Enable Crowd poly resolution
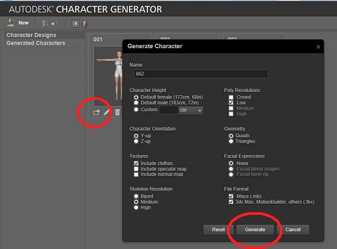 pyautogui.click(x=231, y=97)
